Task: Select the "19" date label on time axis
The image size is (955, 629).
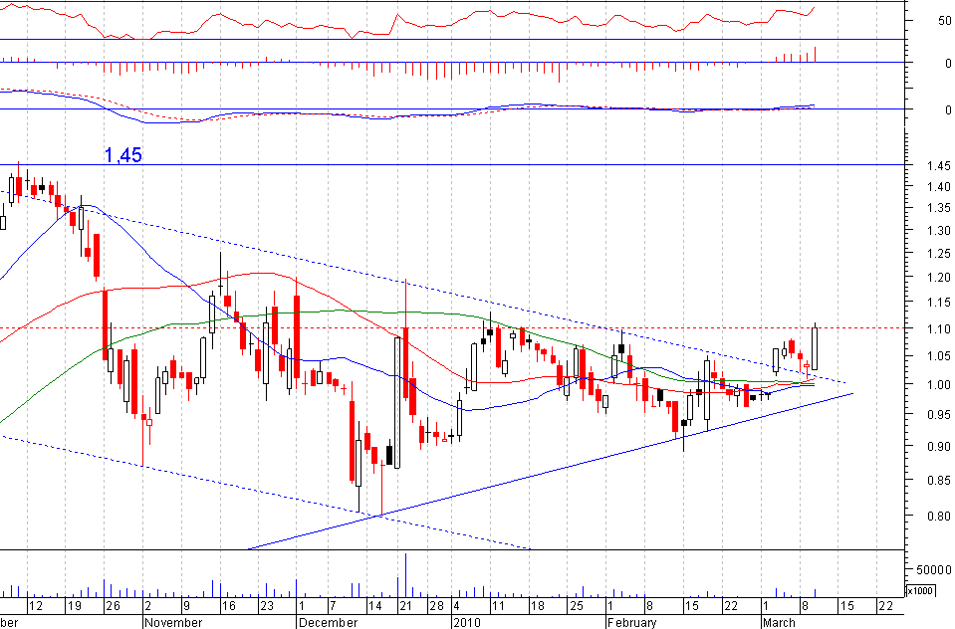Action: coord(75,606)
